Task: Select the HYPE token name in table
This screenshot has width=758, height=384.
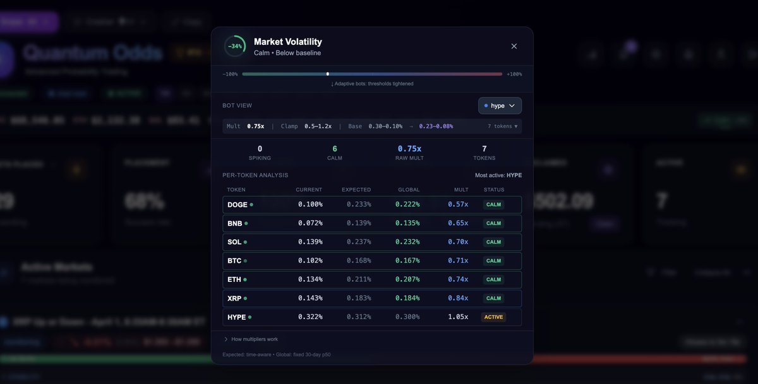Action: 237,317
